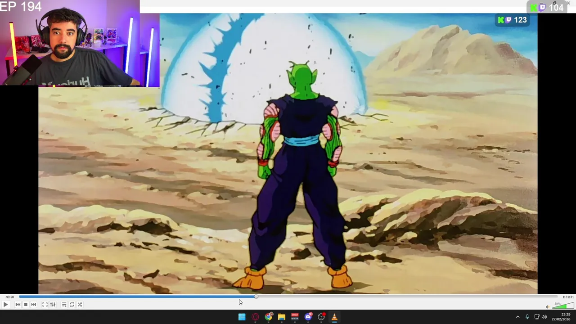Screen dimensions: 576x324
Task: Open the Windows Start menu
Action: pyautogui.click(x=242, y=317)
